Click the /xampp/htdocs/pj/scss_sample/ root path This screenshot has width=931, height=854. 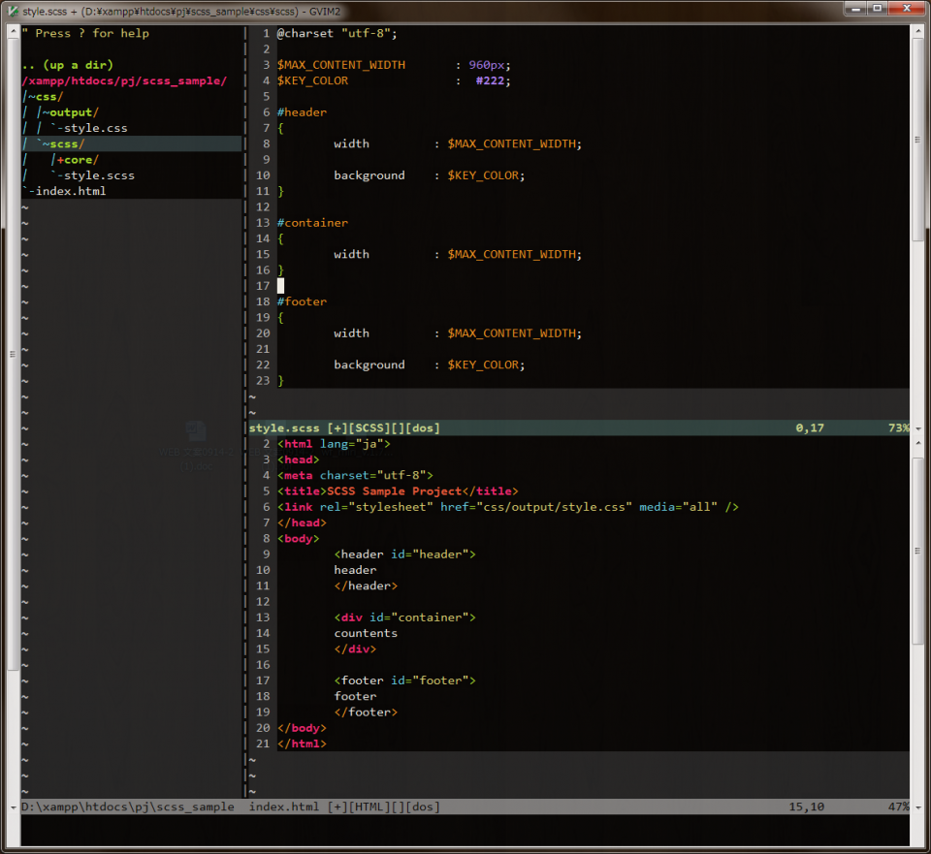point(124,80)
